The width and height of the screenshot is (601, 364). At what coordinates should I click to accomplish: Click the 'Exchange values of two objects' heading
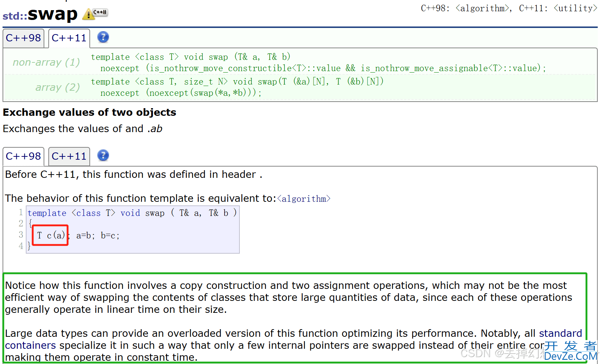tap(89, 113)
